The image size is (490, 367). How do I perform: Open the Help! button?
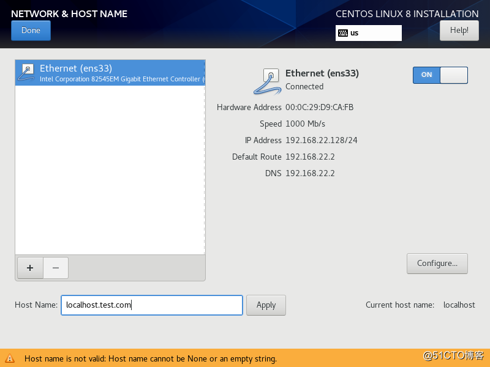click(x=459, y=31)
